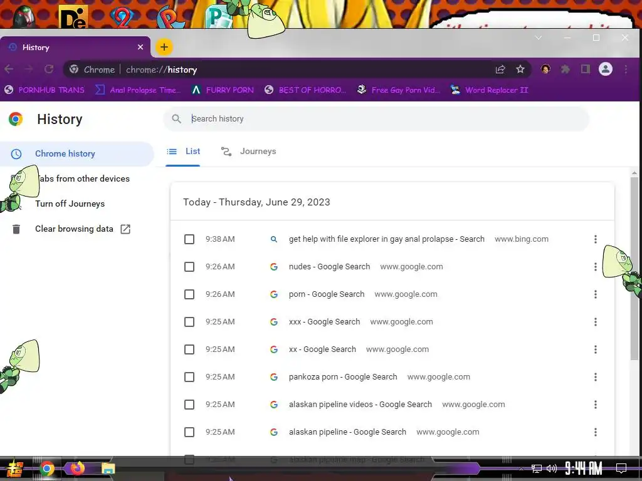Close the History tab
The height and width of the screenshot is (481, 642).
[x=140, y=47]
